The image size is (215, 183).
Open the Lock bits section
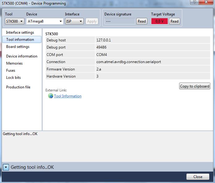[x=14, y=78]
